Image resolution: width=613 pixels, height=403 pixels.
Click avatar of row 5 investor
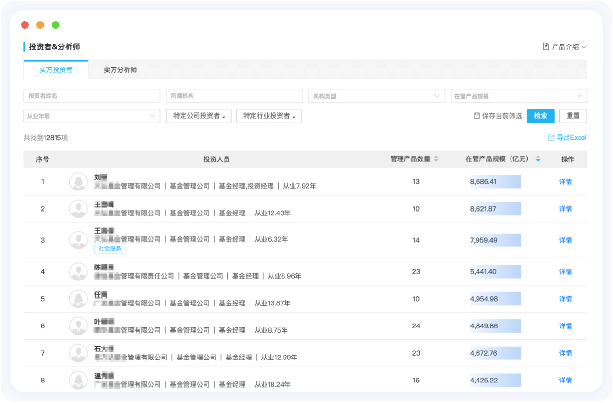click(78, 299)
